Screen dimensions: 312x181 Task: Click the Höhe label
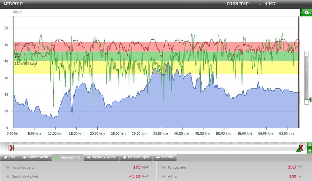coord(172,176)
